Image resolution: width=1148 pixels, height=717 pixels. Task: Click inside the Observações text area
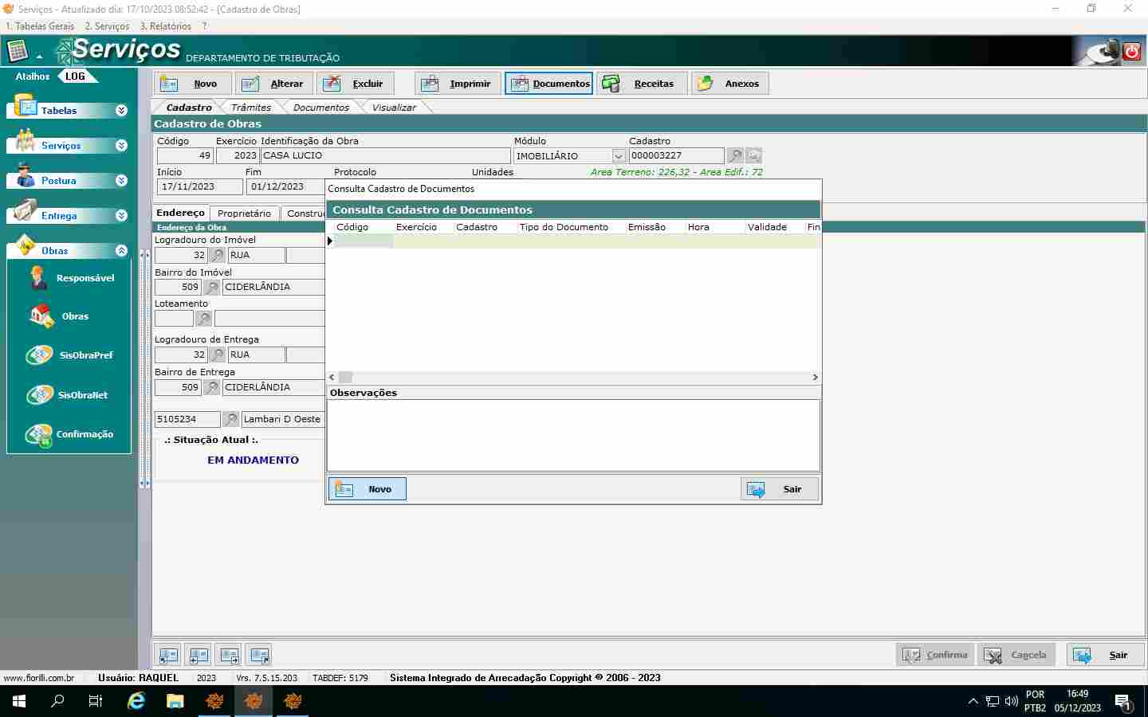[x=572, y=435]
